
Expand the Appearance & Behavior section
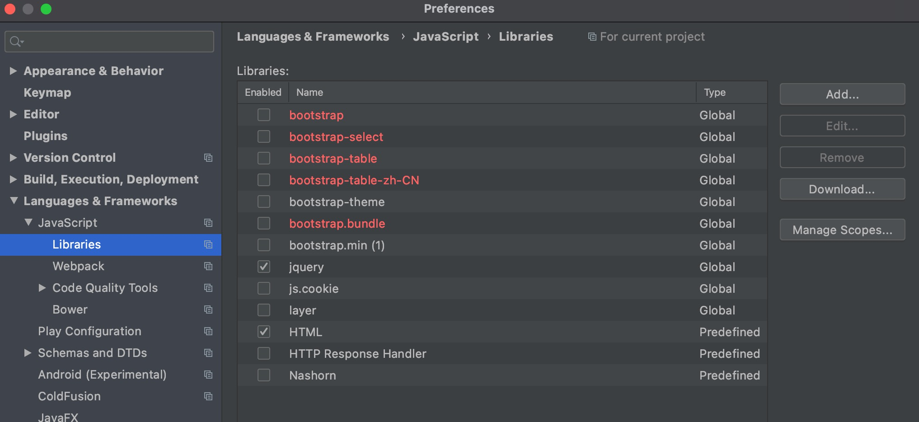(13, 70)
